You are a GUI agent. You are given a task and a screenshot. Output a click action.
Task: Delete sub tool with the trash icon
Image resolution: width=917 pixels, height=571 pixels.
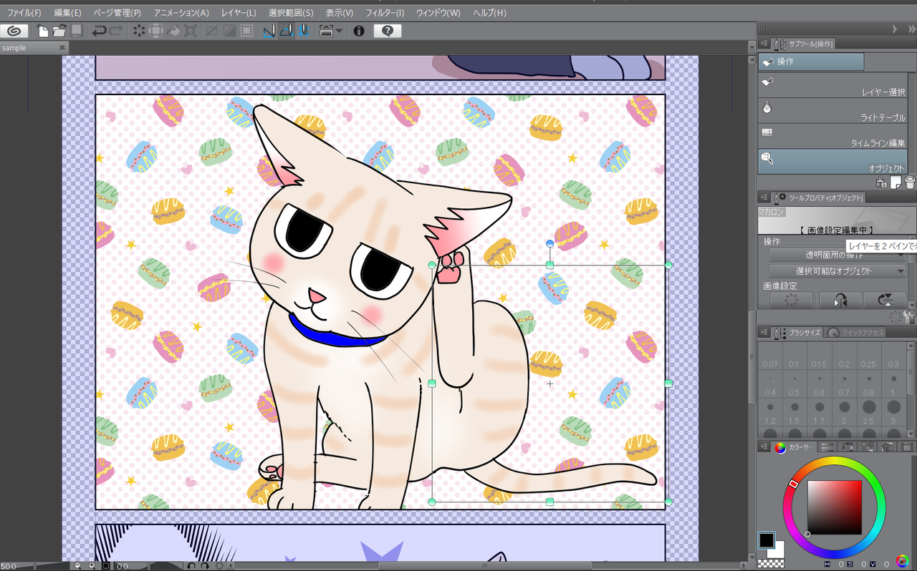point(909,182)
